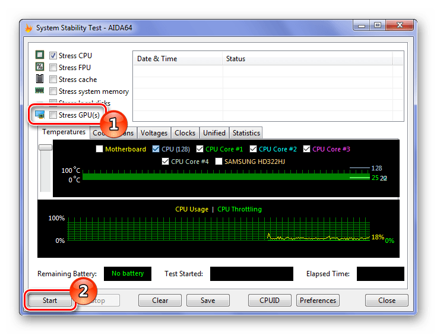Click the monitor icon beside Stress GPU(s)
This screenshot has width=437, height=335.
tap(40, 114)
